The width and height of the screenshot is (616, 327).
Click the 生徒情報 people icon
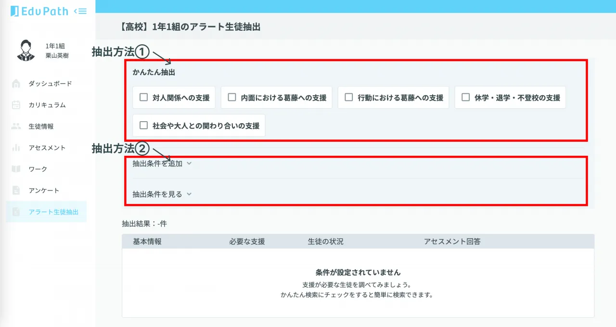click(16, 126)
